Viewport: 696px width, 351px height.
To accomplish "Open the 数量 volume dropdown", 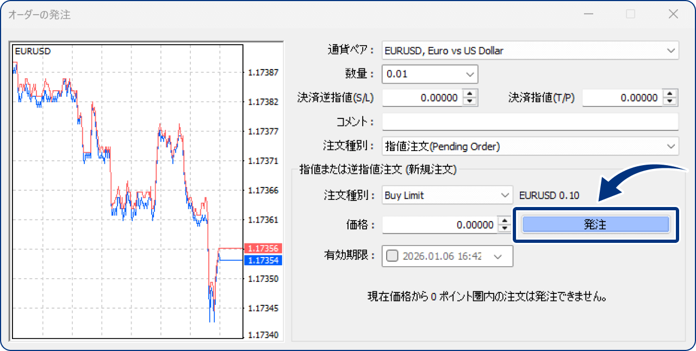I will pyautogui.click(x=470, y=74).
